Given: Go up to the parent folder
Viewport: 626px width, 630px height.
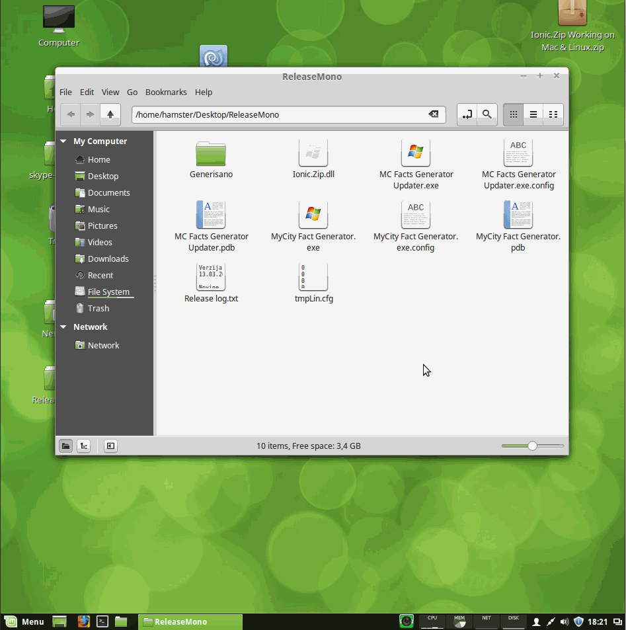Looking at the screenshot, I should click(x=110, y=114).
